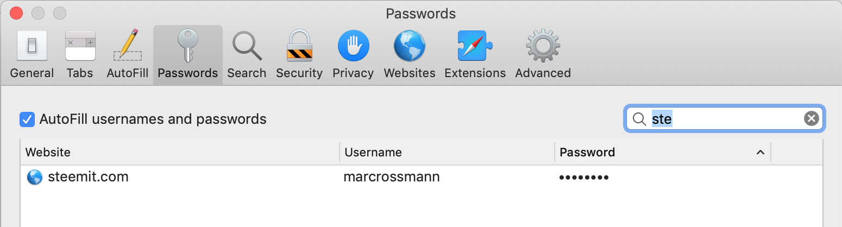The height and width of the screenshot is (227, 842).
Task: Open the General preferences pane
Action: (x=32, y=54)
